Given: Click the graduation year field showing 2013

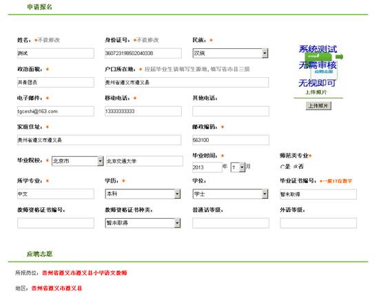Looking at the screenshot, I should pos(207,167).
